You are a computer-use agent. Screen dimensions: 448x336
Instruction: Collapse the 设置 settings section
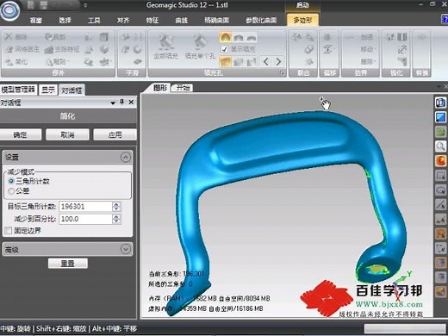(126, 157)
